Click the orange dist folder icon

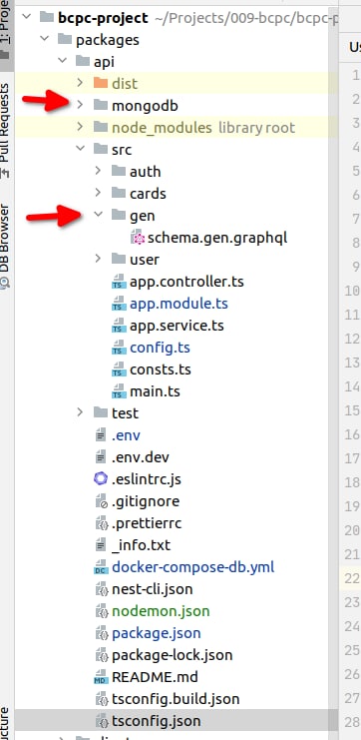(101, 84)
